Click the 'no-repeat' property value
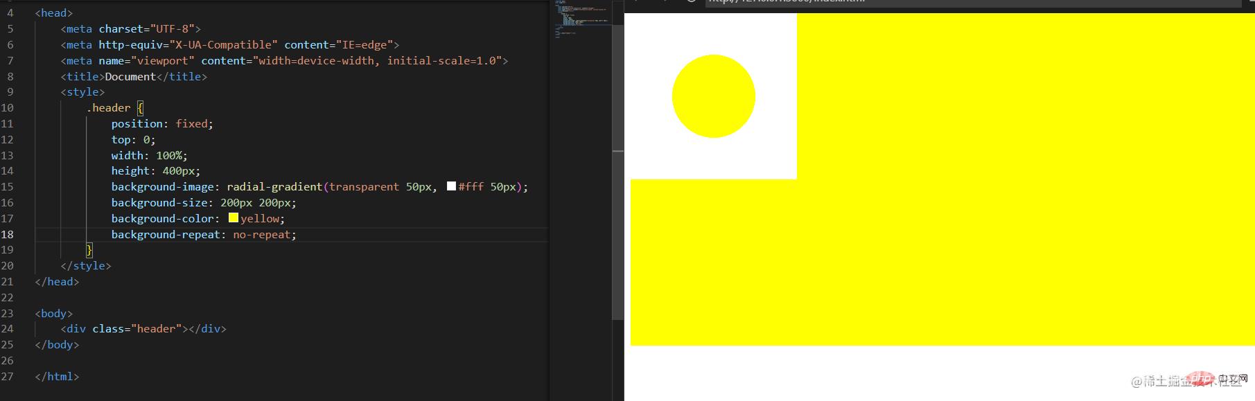Image resolution: width=1255 pixels, height=401 pixels. pyautogui.click(x=262, y=234)
